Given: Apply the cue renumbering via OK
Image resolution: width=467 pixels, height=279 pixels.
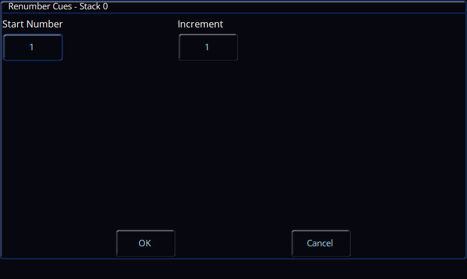Looking at the screenshot, I should pyautogui.click(x=146, y=243).
